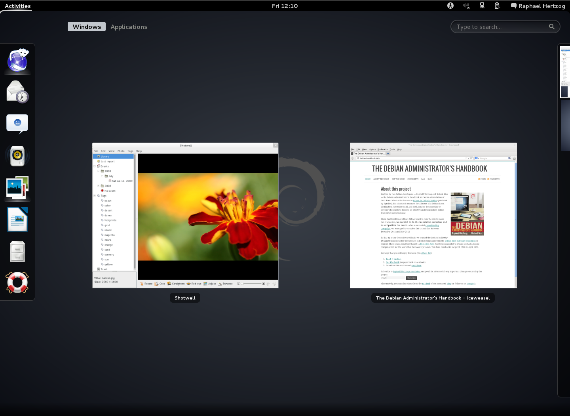
Task: Click previous photo arrow in Shotwell
Action: tap(268, 284)
